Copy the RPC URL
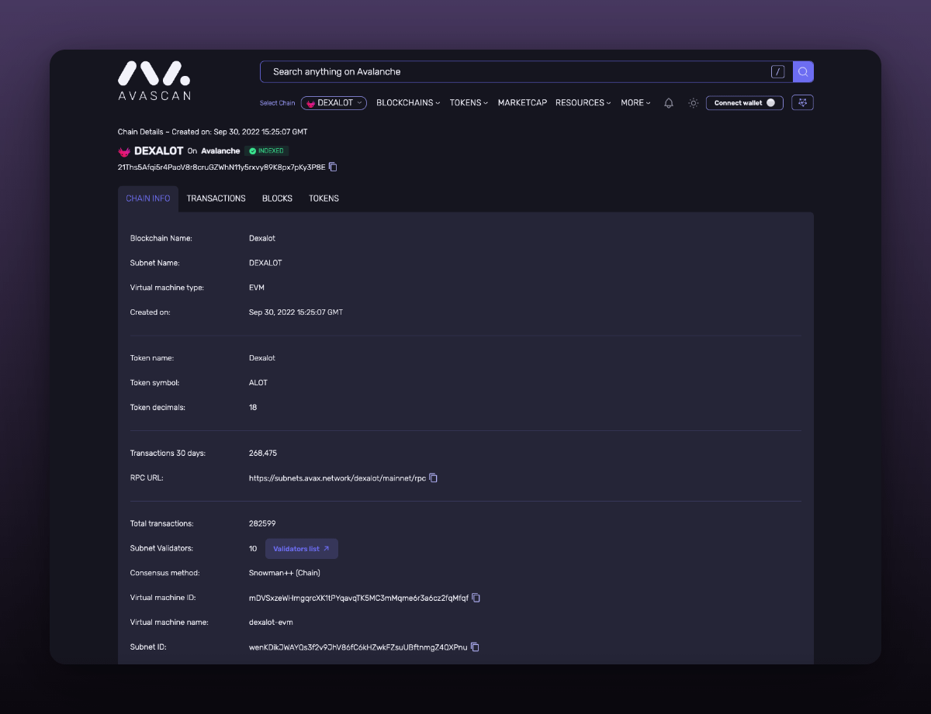This screenshot has height=714, width=931. click(x=434, y=478)
